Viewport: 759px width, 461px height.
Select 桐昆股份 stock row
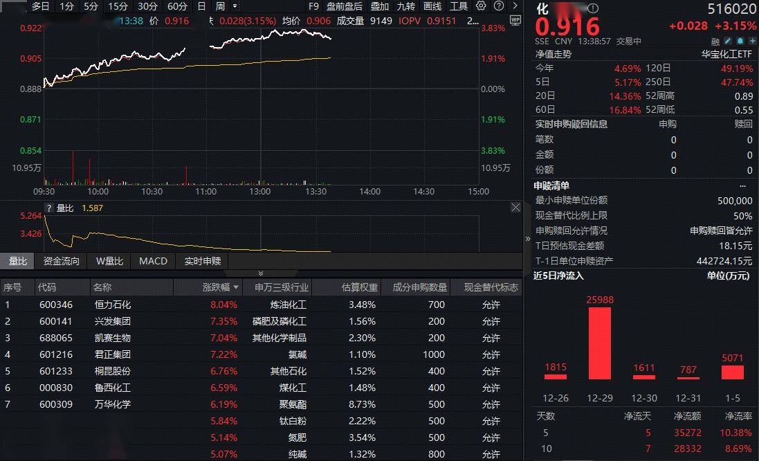tap(261, 371)
